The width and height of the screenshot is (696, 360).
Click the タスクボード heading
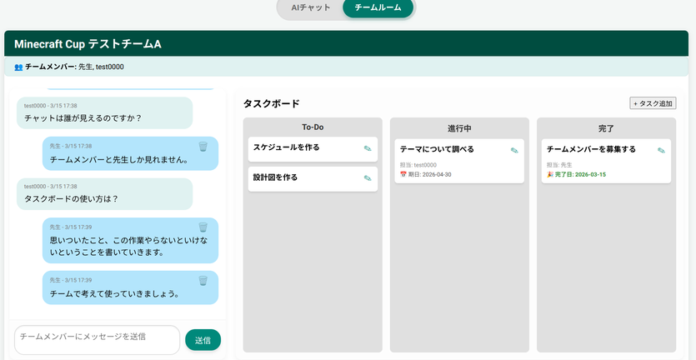click(272, 104)
